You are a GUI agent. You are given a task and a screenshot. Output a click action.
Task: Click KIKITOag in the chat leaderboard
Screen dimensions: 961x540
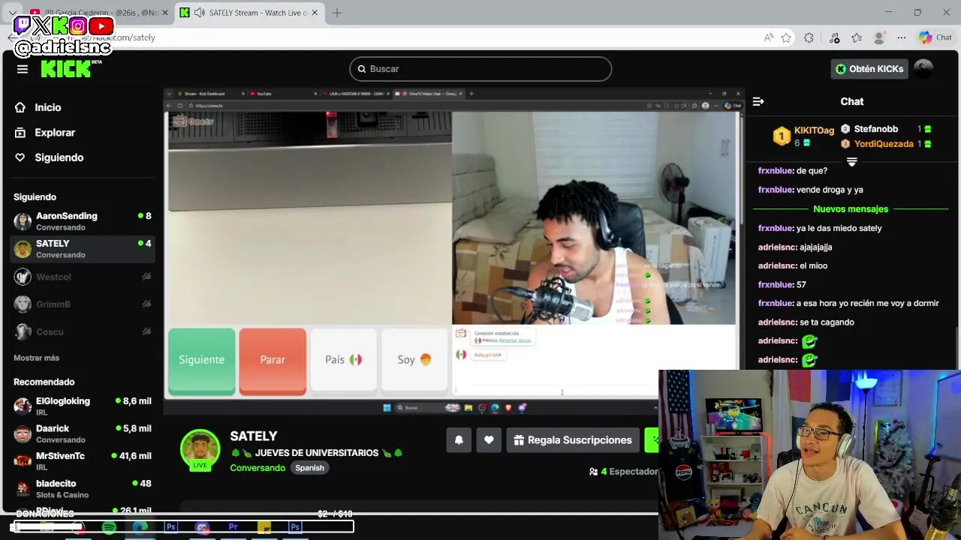click(x=814, y=130)
